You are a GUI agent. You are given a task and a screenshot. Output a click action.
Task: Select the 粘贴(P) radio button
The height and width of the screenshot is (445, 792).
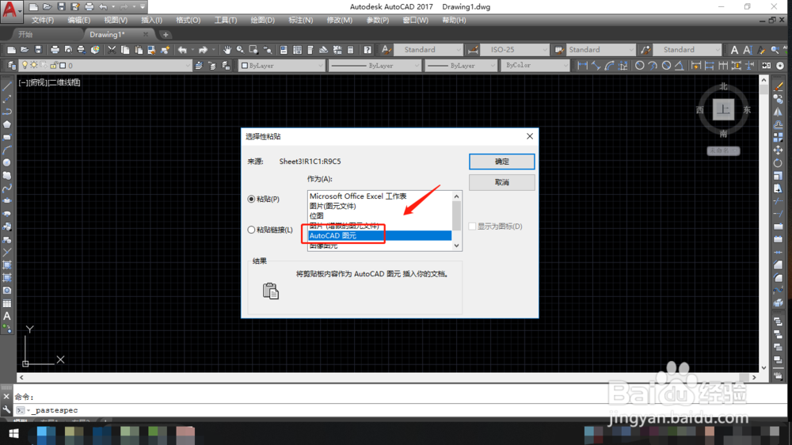click(x=251, y=199)
